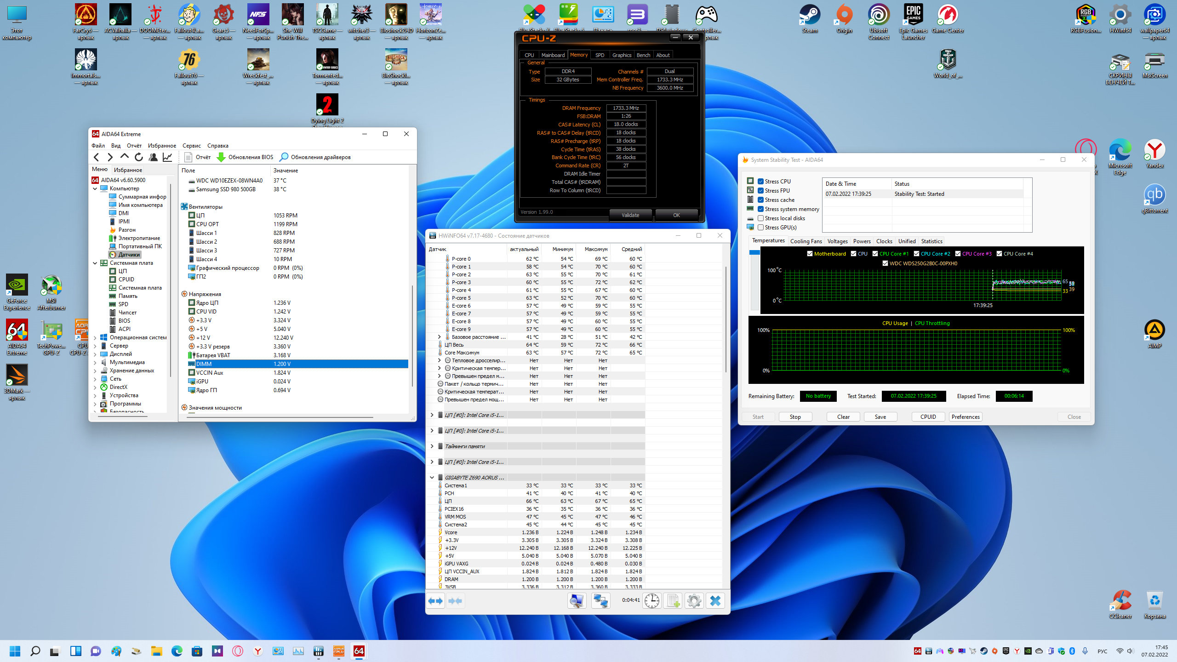Click the AIDA64 back arrow icon
Image resolution: width=1177 pixels, height=662 pixels.
coord(97,157)
